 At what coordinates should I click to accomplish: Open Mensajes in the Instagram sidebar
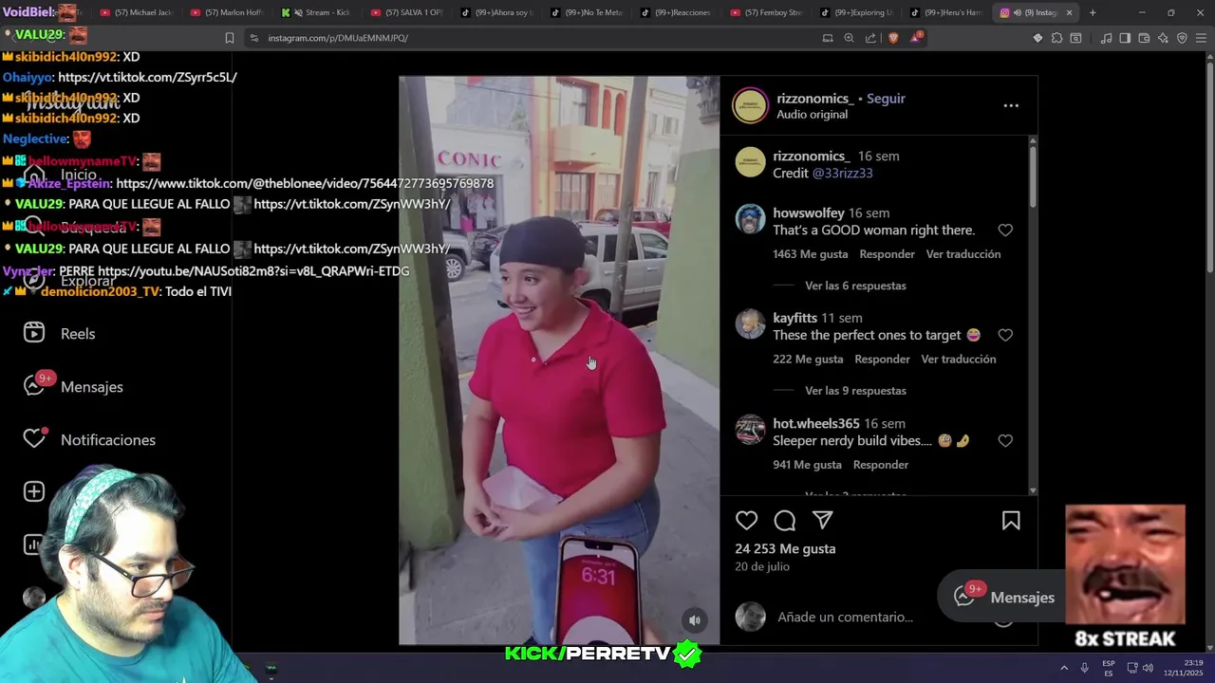coord(91,387)
